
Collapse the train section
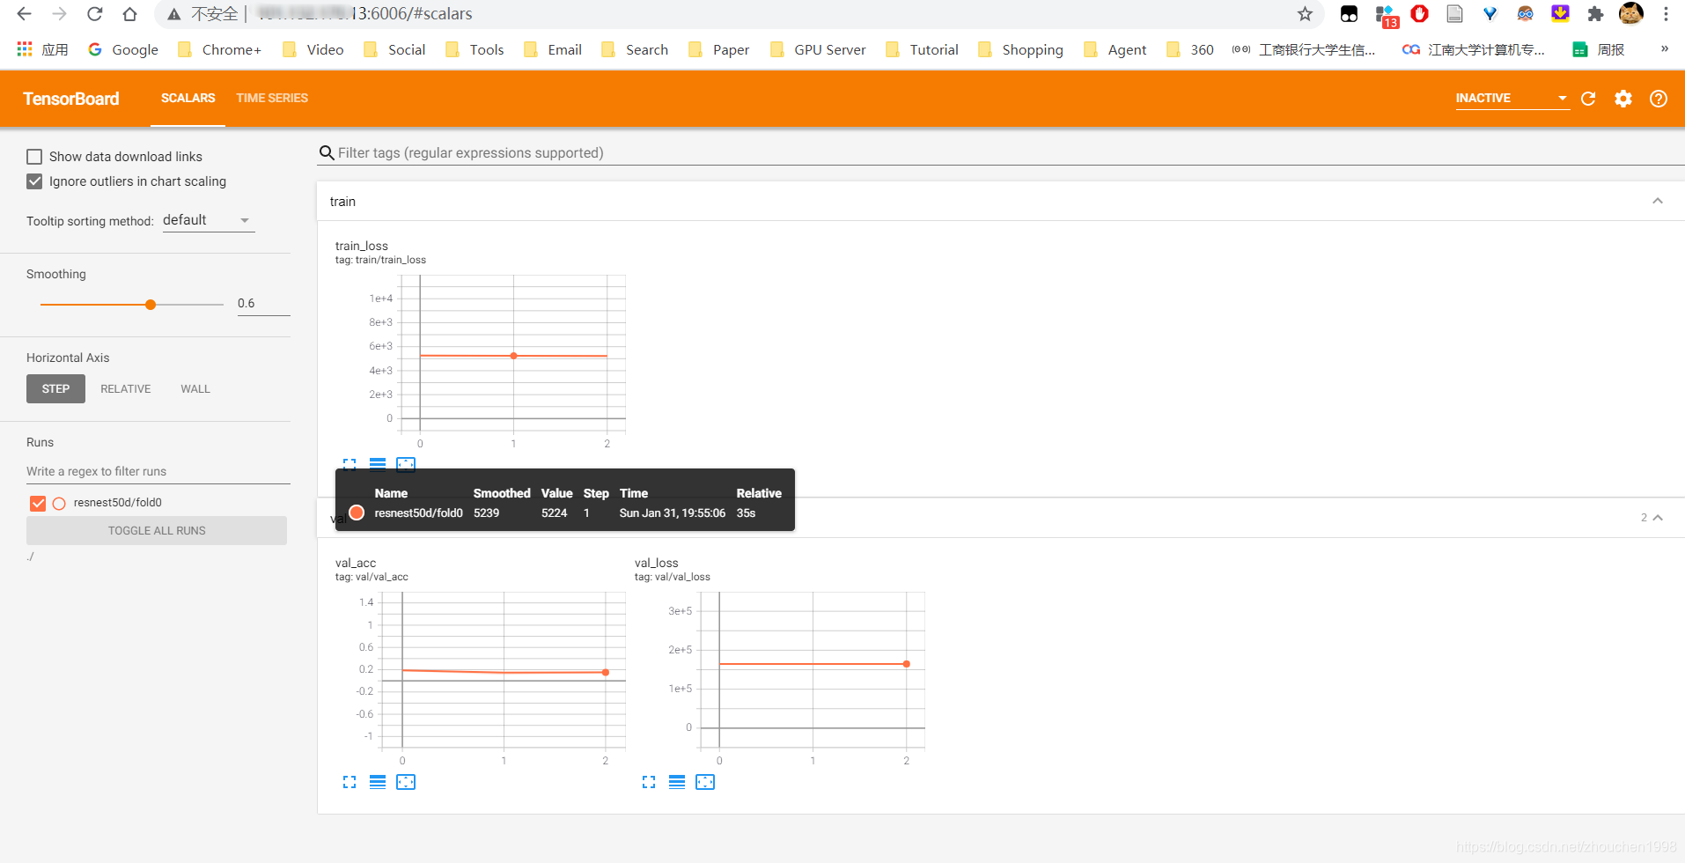[x=1658, y=201]
